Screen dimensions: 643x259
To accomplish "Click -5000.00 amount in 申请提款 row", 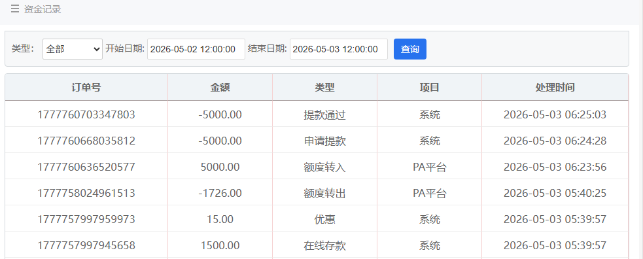I will coord(220,141).
